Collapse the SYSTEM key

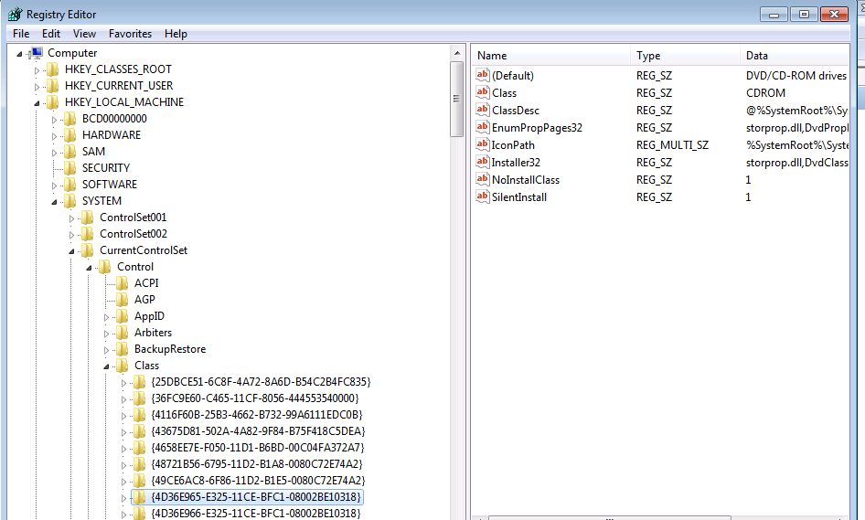coord(54,202)
